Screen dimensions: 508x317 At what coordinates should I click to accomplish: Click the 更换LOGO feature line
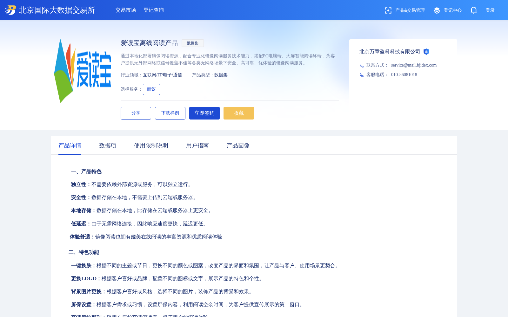(x=168, y=279)
